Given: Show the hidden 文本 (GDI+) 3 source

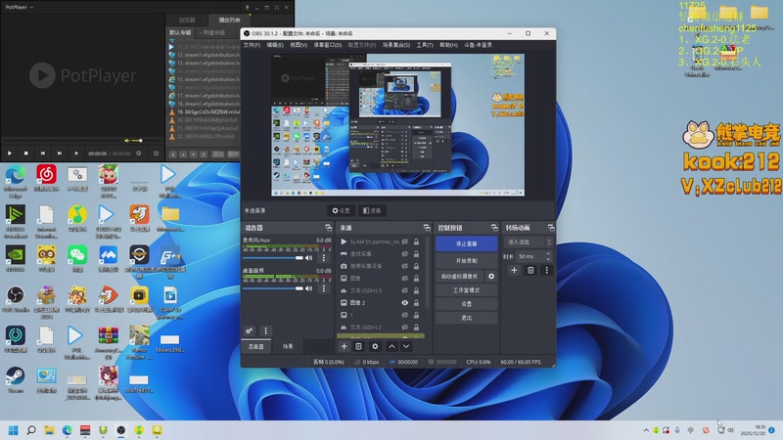Looking at the screenshot, I should (405, 290).
